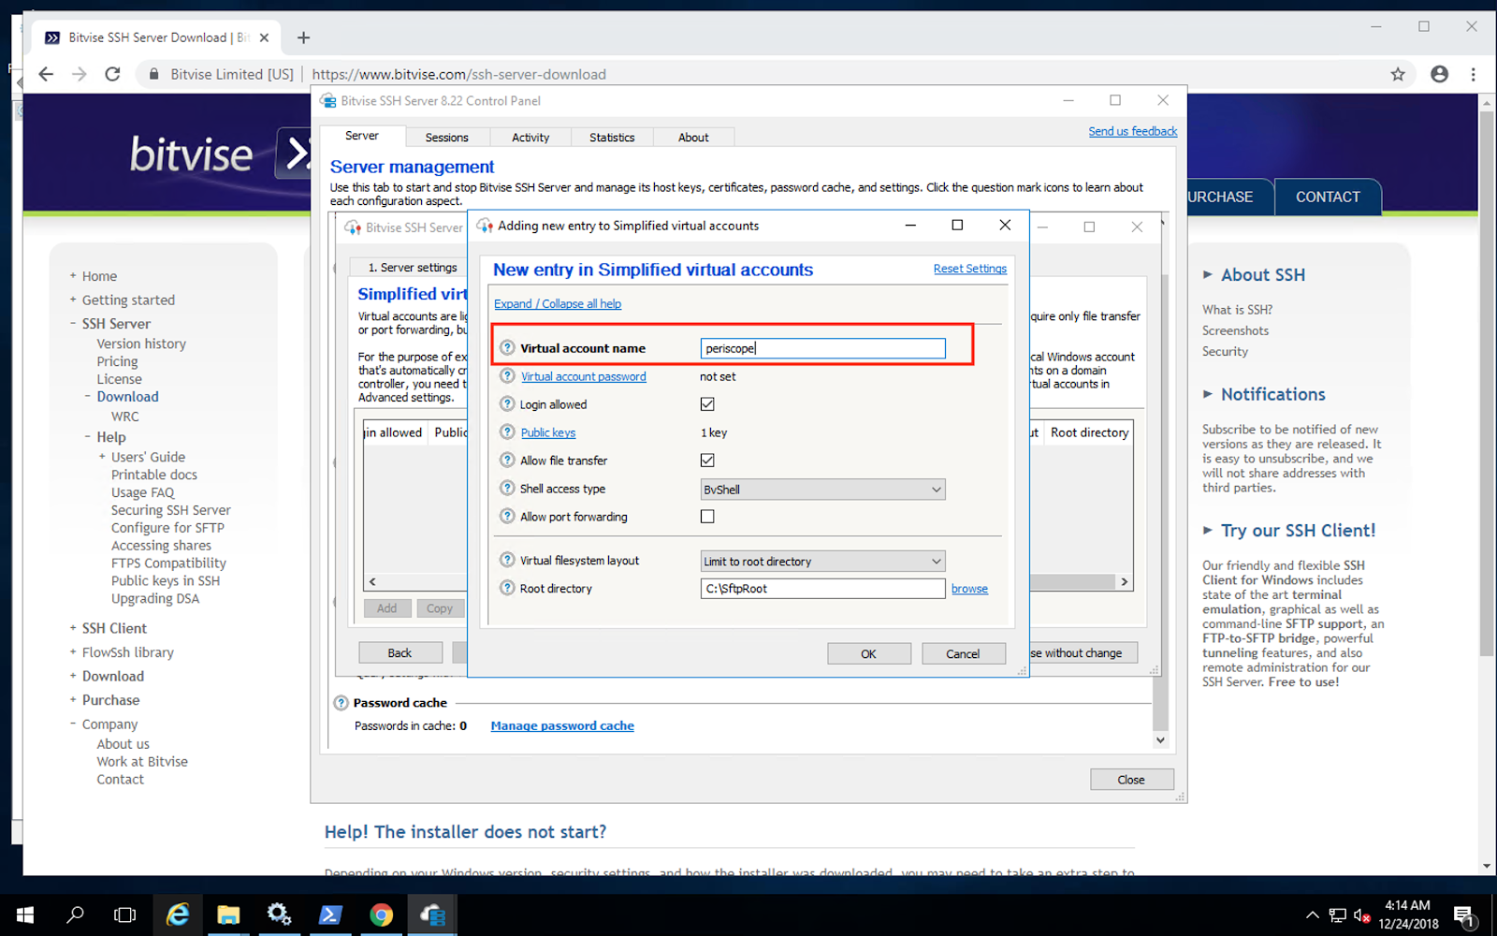This screenshot has height=936, width=1497.
Task: Reload the Bitvise web page
Action: tap(112, 74)
